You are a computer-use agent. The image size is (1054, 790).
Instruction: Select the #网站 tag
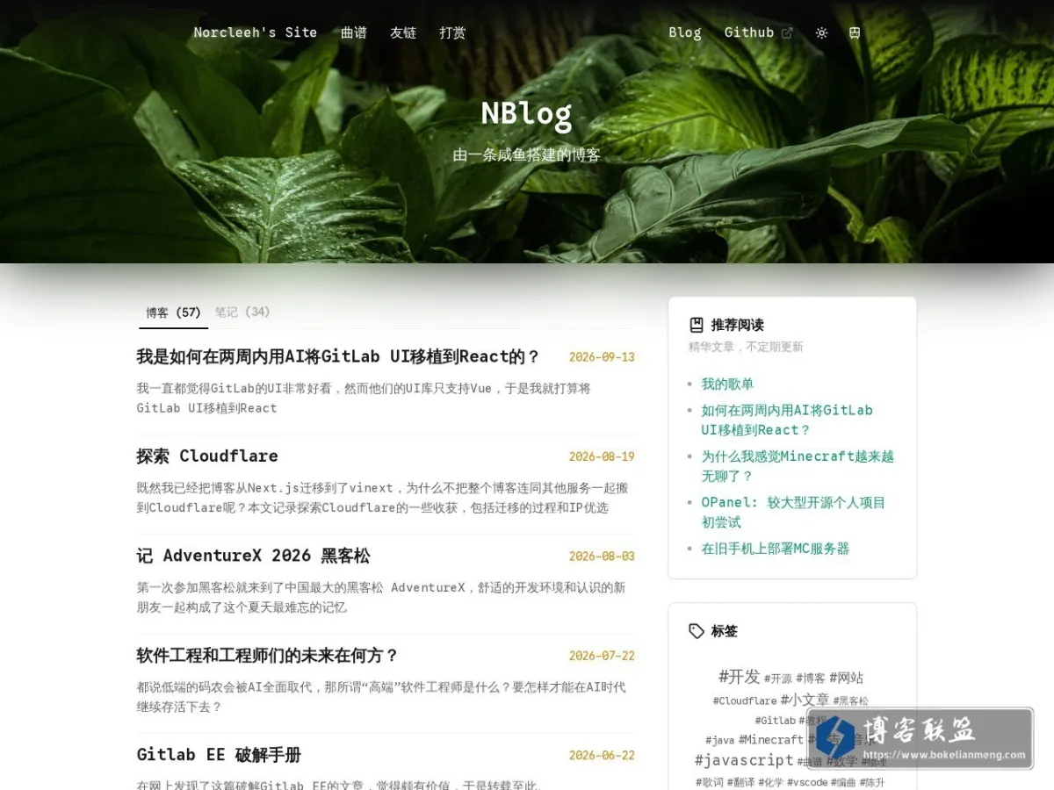[x=847, y=678]
